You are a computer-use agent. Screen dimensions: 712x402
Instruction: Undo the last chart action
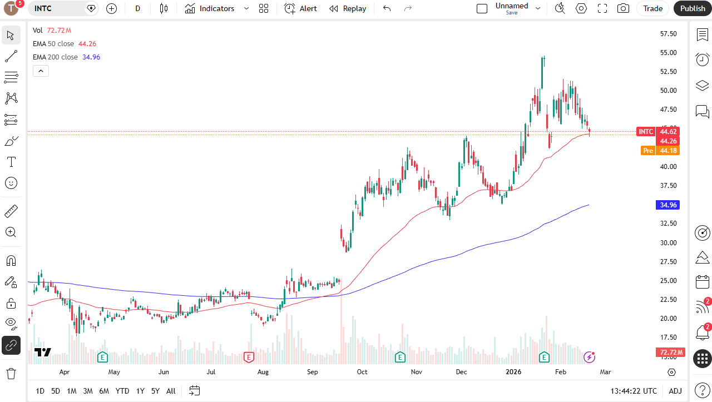pyautogui.click(x=387, y=8)
